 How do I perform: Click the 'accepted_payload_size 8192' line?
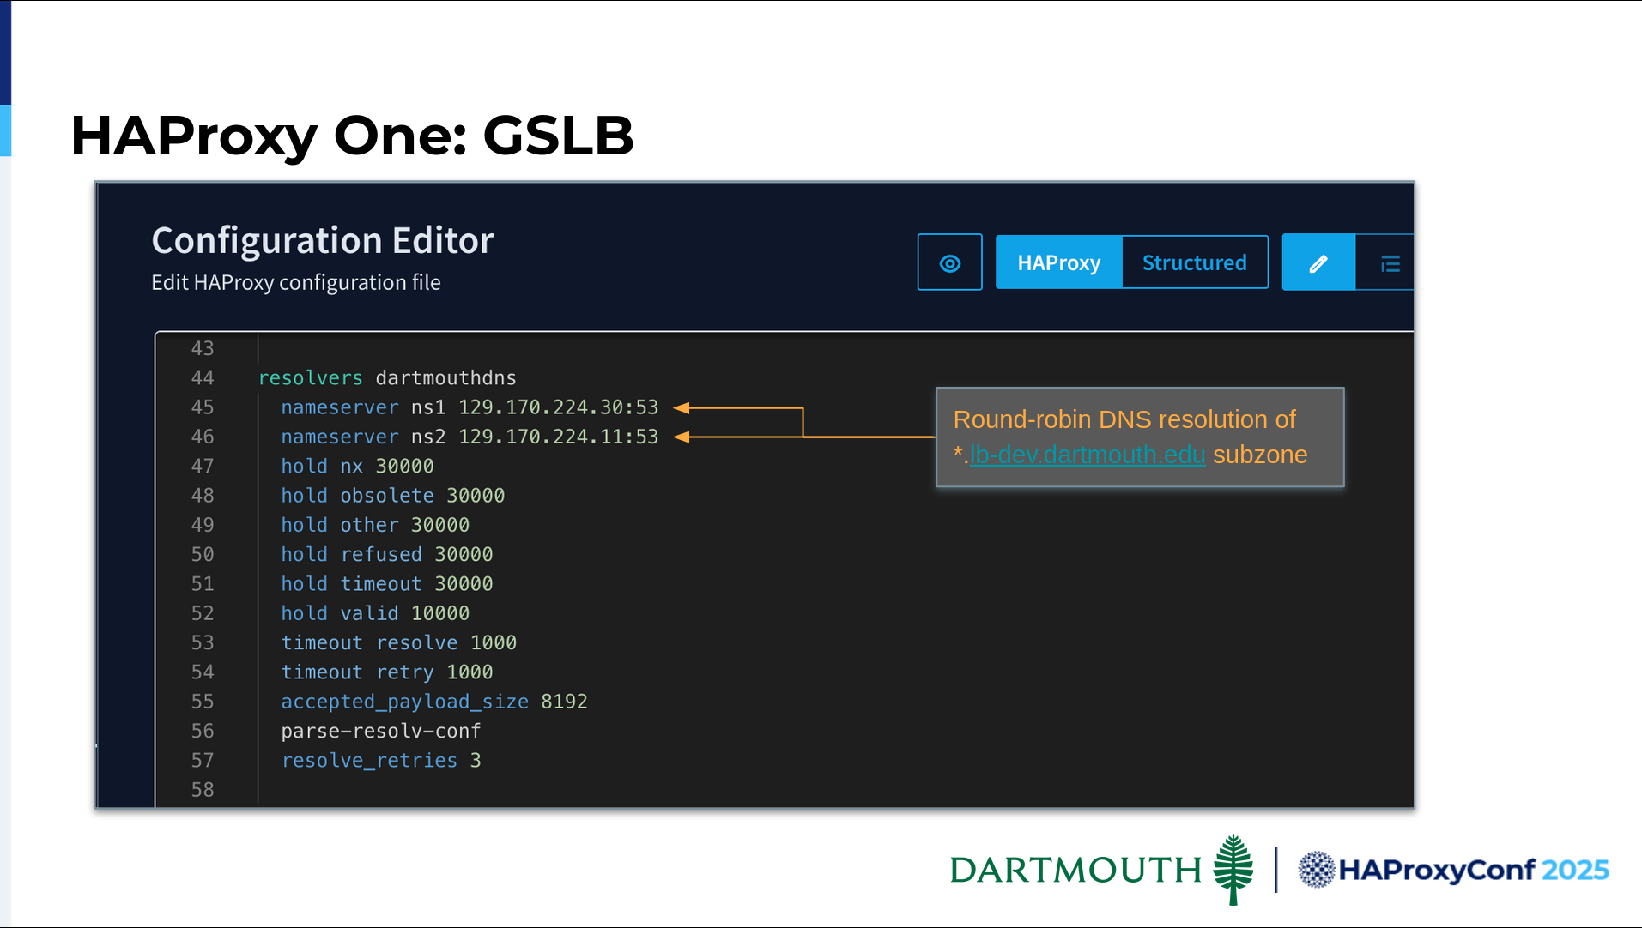pos(434,702)
